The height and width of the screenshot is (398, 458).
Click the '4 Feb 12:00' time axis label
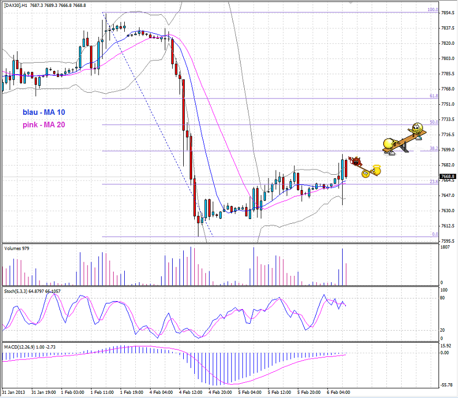[190, 392]
